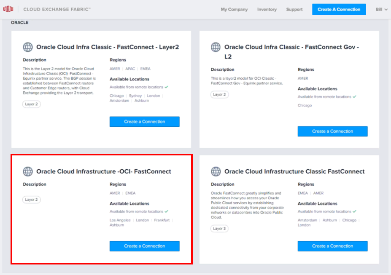Open the Inventory menu
The width and height of the screenshot is (391, 275).
pyautogui.click(x=267, y=9)
